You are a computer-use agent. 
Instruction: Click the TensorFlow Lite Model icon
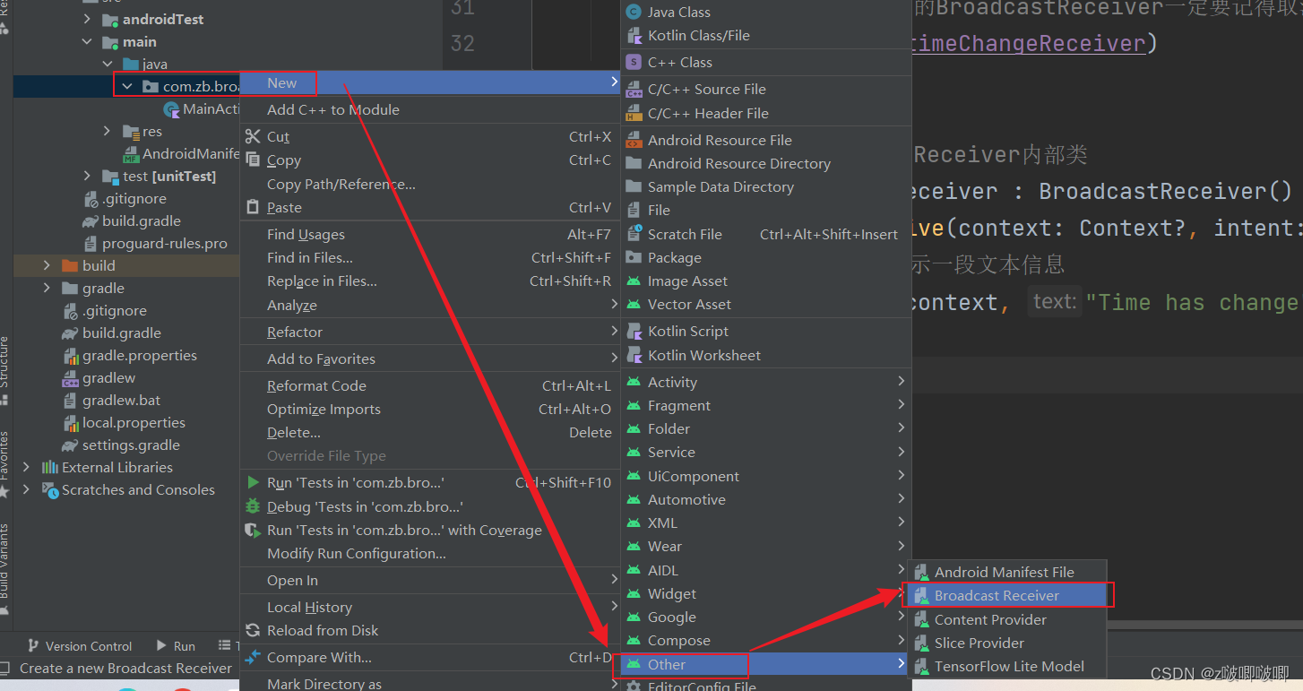[x=921, y=666]
